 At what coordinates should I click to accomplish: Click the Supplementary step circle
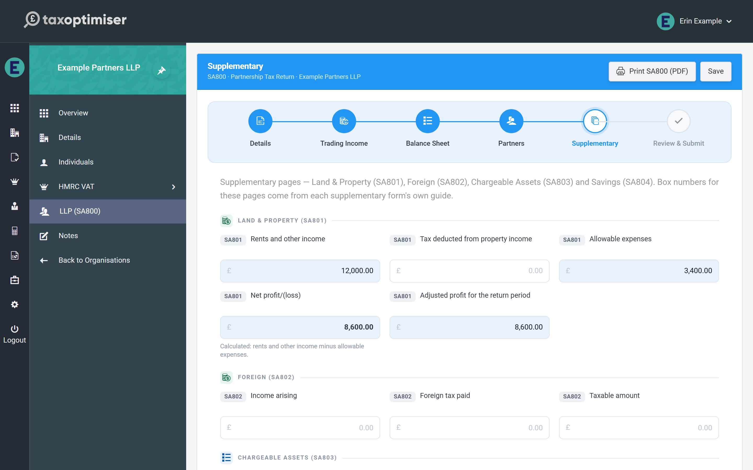(595, 121)
